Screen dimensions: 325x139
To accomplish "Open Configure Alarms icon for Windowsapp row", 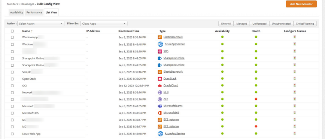I will click(x=295, y=37).
